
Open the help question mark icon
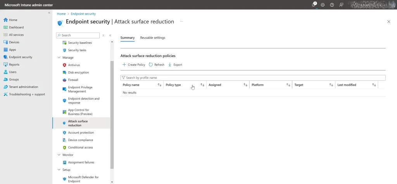coord(332,5)
